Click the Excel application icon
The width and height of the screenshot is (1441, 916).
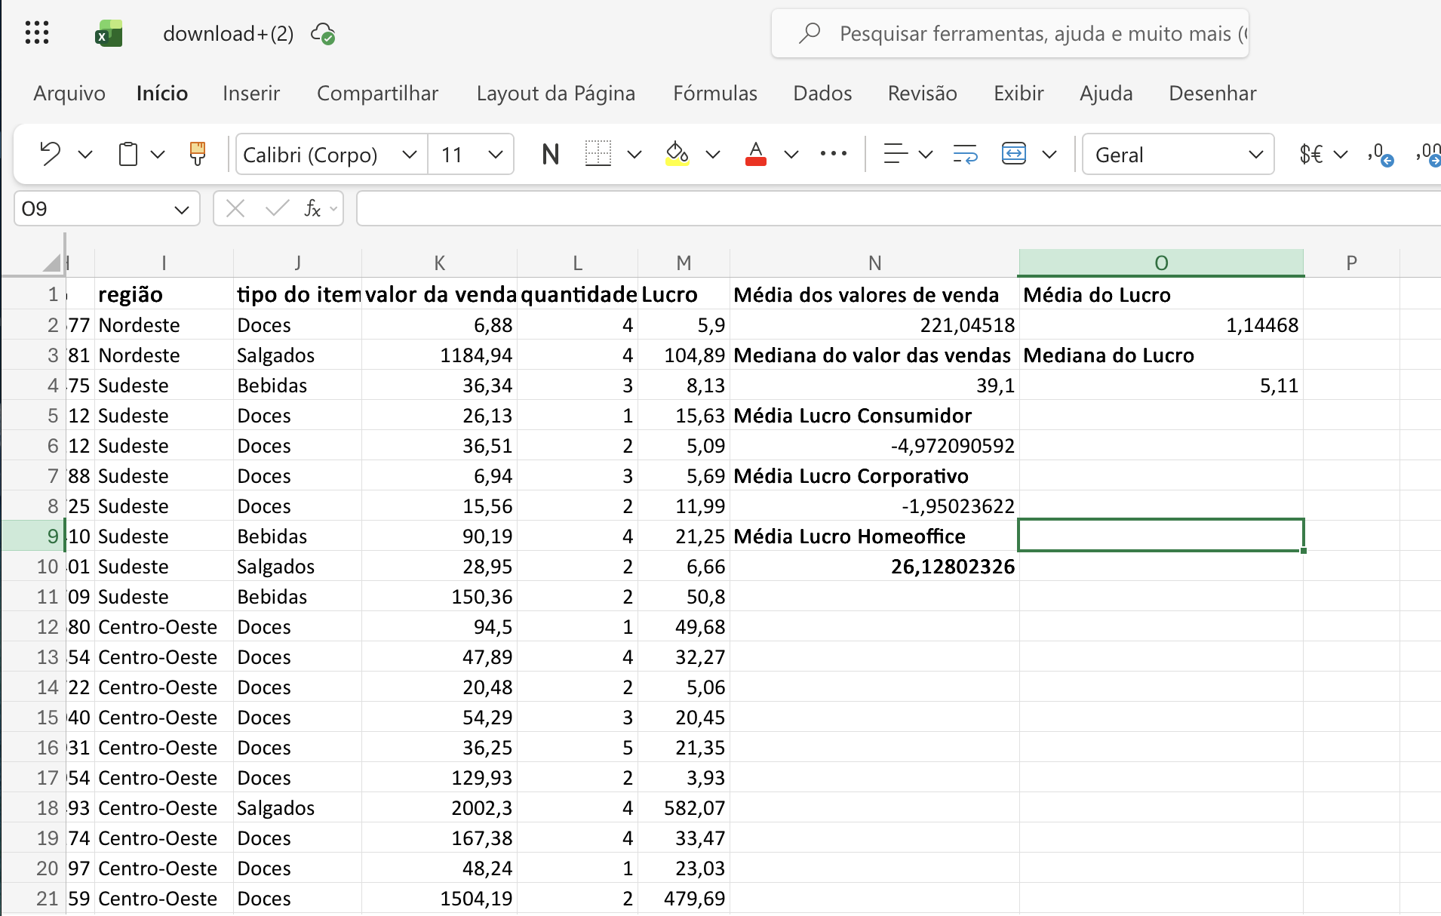(x=109, y=33)
